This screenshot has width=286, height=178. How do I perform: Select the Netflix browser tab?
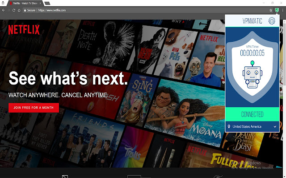25,3
